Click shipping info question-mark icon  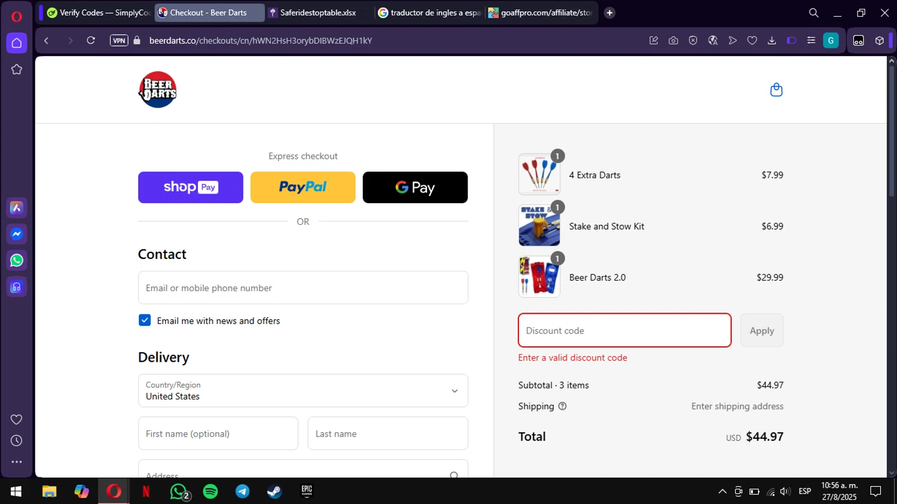tap(562, 406)
